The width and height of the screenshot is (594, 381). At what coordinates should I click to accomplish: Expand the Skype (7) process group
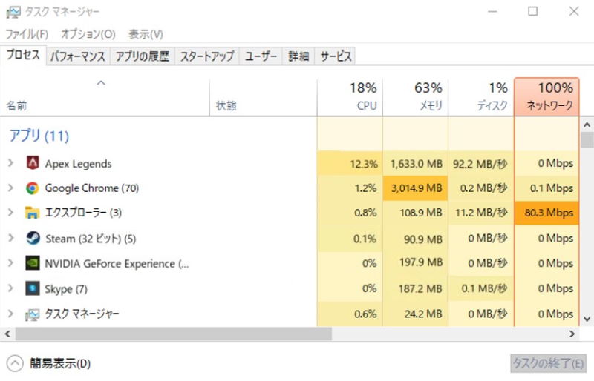10,288
